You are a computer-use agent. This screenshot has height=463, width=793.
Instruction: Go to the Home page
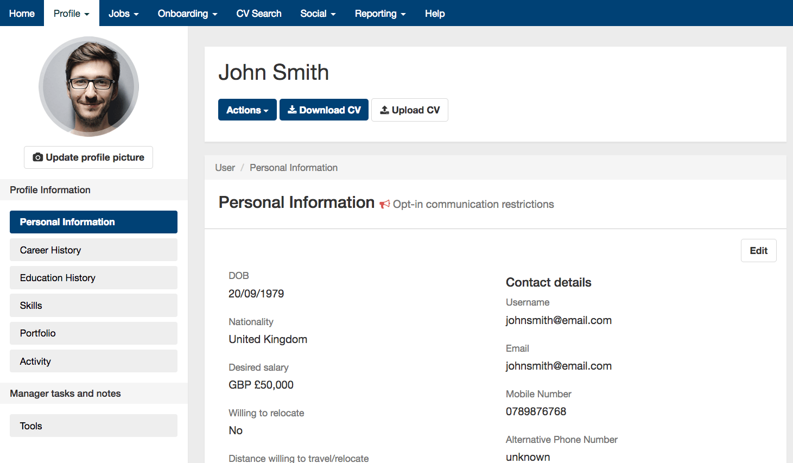tap(22, 13)
